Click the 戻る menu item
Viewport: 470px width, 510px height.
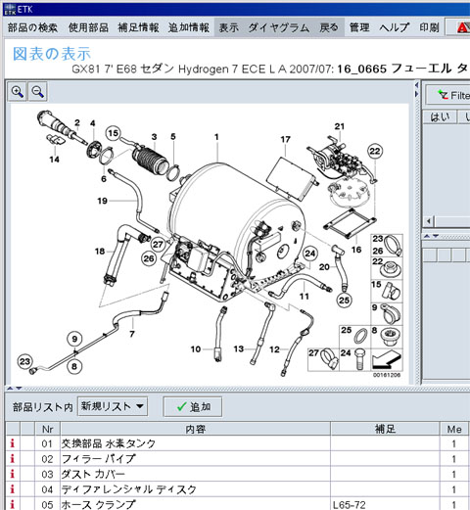[329, 27]
